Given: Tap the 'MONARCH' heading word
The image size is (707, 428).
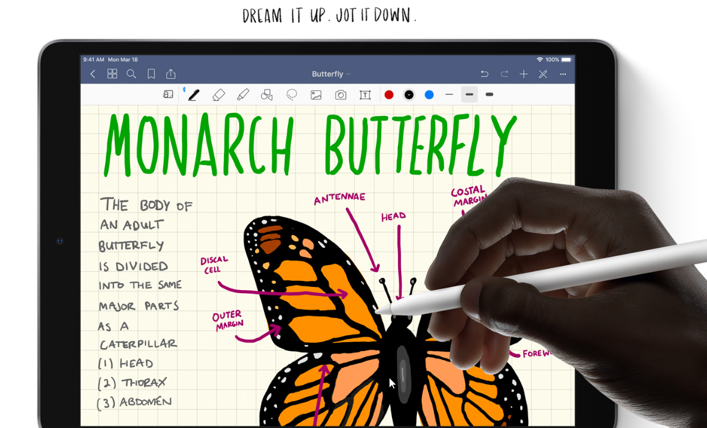Looking at the screenshot, I should click(x=199, y=145).
